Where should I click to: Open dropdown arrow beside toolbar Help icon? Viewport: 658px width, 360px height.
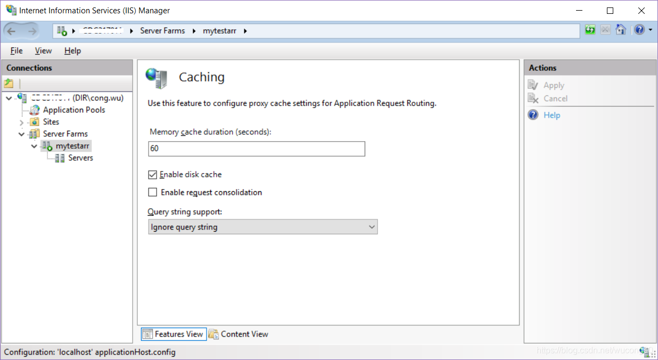point(651,30)
